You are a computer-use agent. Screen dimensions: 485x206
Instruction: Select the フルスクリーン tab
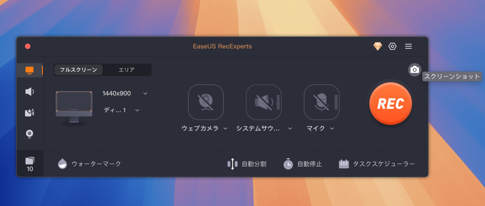(78, 70)
